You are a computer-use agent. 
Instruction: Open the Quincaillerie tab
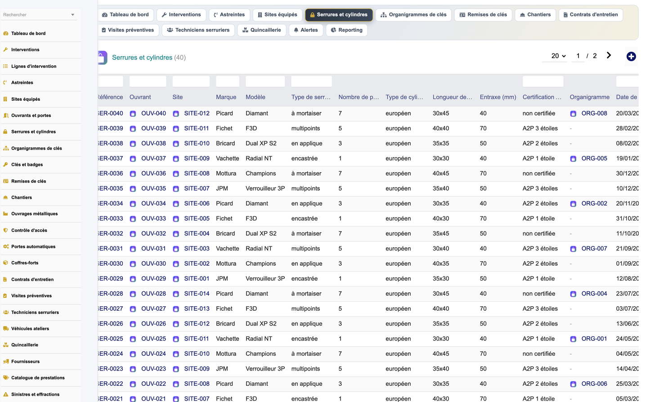[x=262, y=30]
